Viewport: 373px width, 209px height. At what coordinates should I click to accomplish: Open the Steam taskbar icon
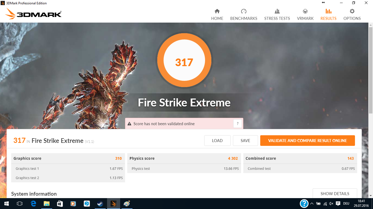100,204
